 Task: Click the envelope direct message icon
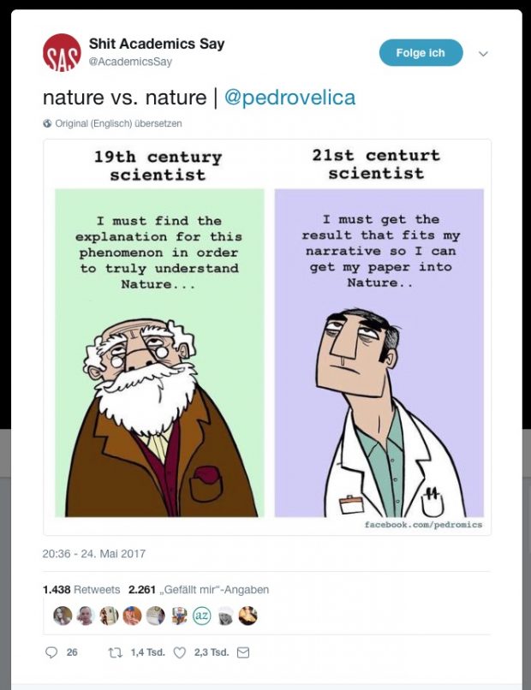pyautogui.click(x=243, y=652)
